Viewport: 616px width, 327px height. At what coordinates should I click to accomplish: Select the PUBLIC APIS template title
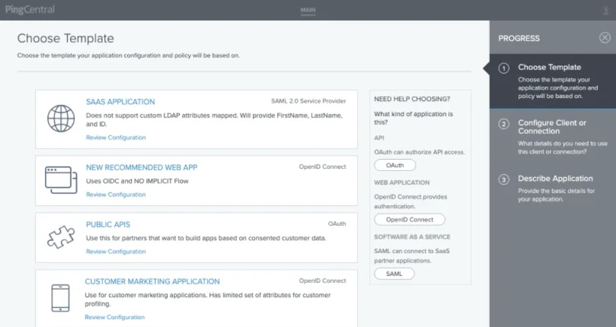point(108,224)
